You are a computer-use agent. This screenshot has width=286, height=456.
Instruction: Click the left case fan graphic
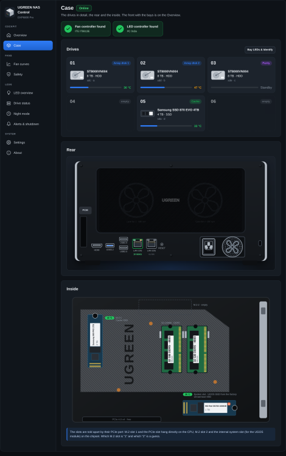click(136, 201)
